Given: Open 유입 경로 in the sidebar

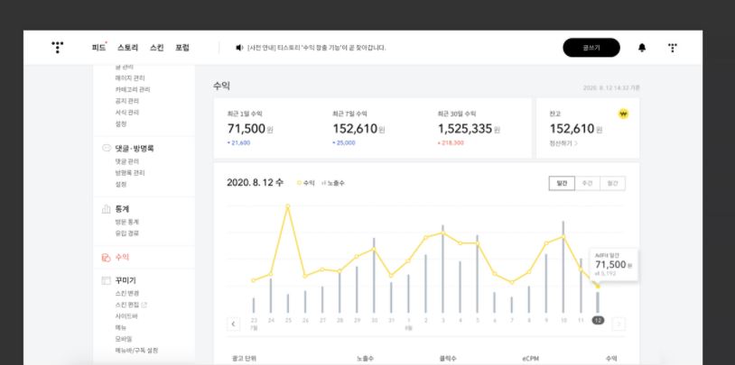Looking at the screenshot, I should click(127, 233).
